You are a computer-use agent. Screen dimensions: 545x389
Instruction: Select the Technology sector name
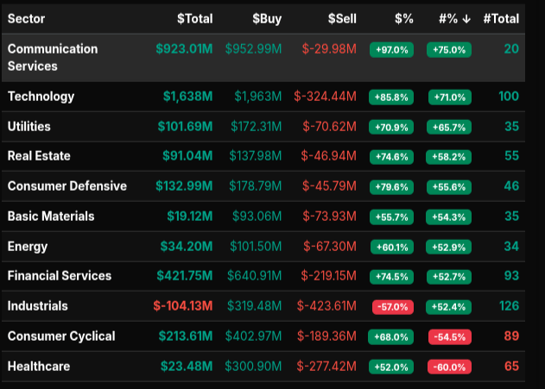pyautogui.click(x=41, y=97)
